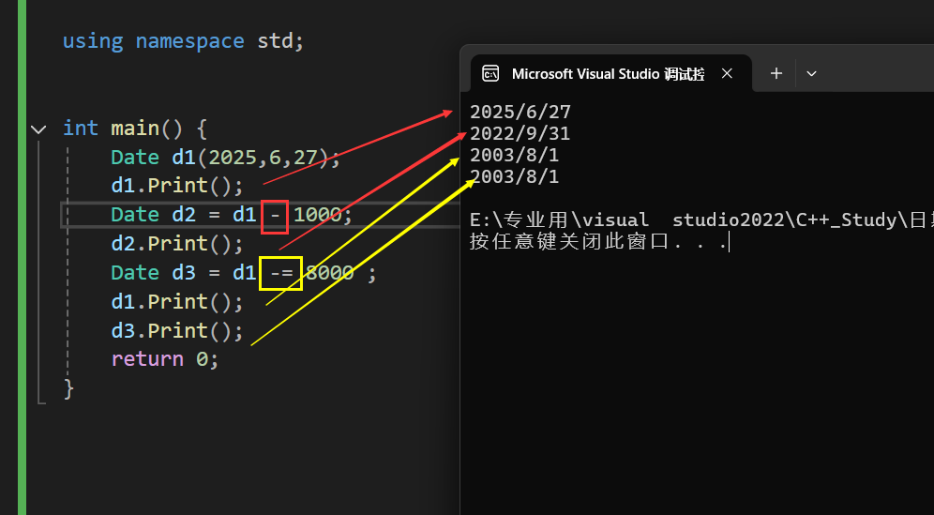Click the 8000 numeric literal

[330, 273]
